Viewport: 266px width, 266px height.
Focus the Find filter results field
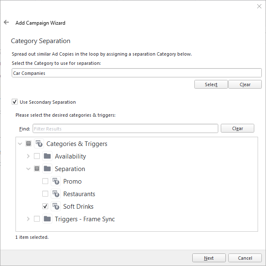click(125, 128)
